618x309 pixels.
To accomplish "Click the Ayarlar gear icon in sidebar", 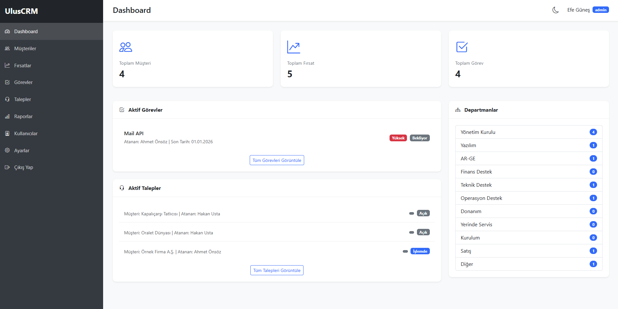I will click(7, 150).
